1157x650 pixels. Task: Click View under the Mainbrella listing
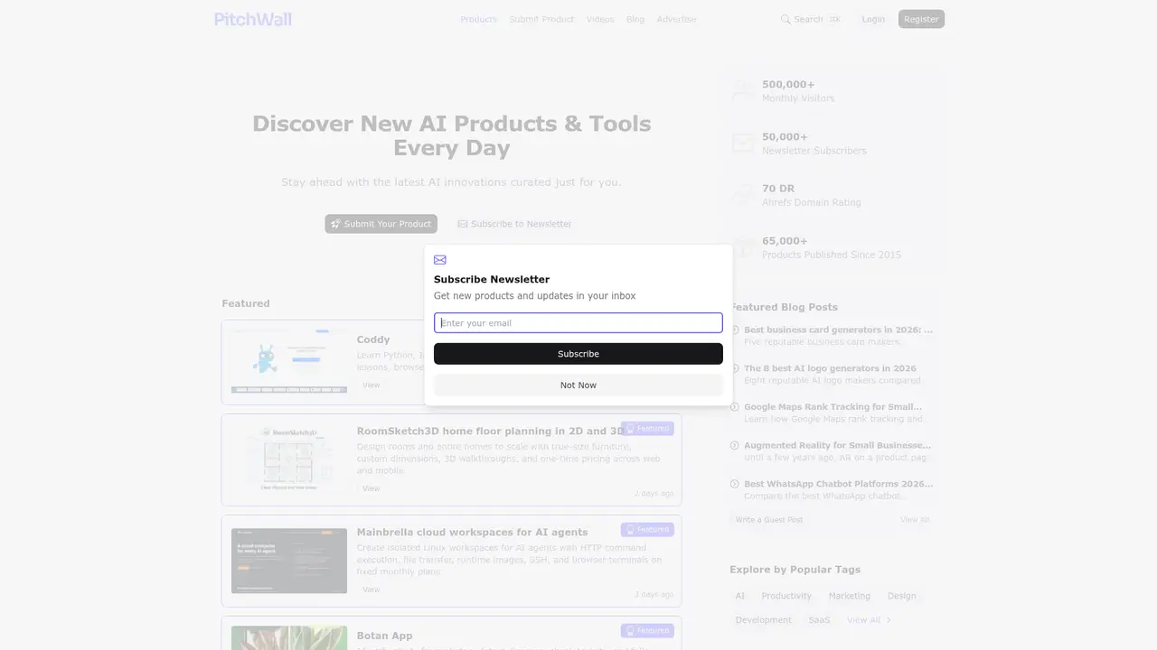coord(371,590)
